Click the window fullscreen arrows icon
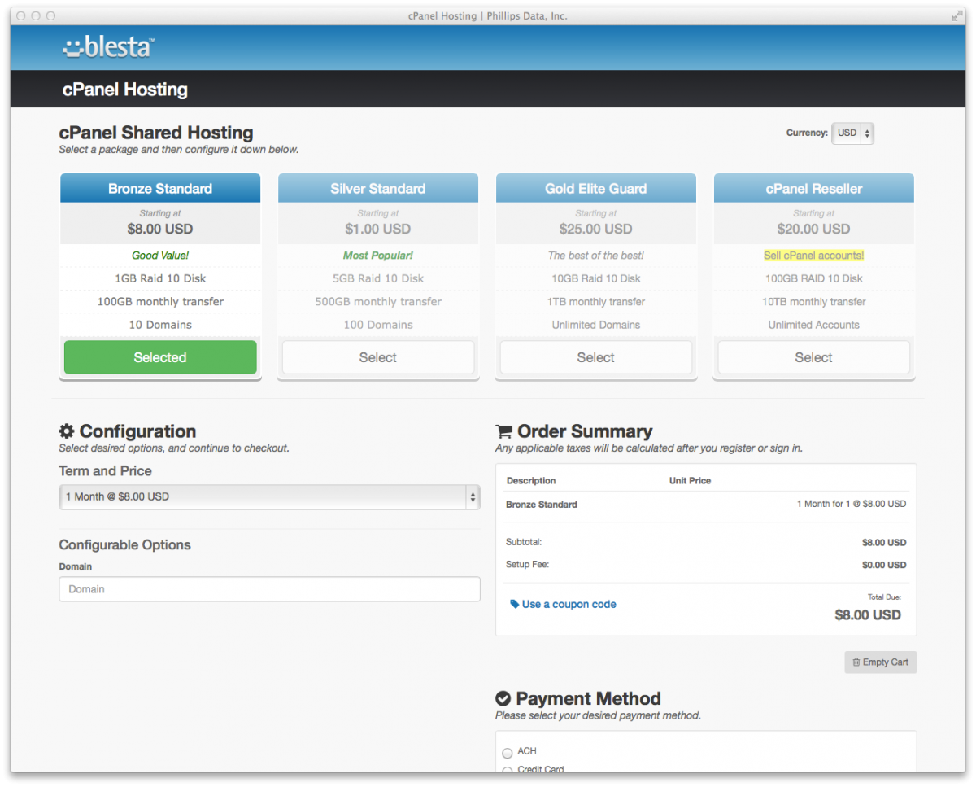 pyautogui.click(x=956, y=15)
